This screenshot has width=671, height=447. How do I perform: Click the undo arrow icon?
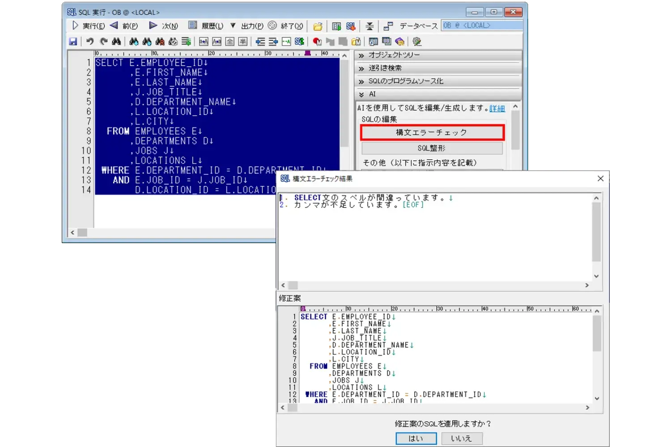90,42
